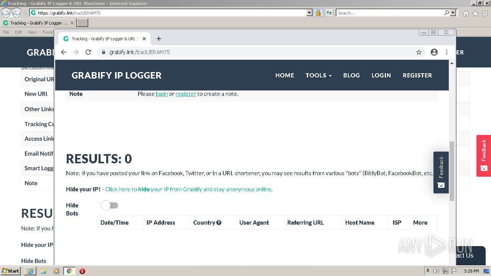Click IE address bar field

(x=169, y=13)
